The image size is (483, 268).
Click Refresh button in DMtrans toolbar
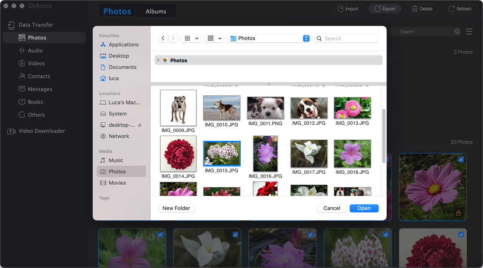tap(460, 8)
